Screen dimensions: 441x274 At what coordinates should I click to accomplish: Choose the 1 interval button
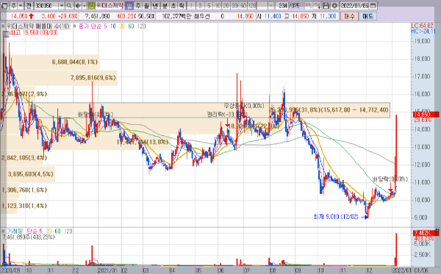pos(192,5)
